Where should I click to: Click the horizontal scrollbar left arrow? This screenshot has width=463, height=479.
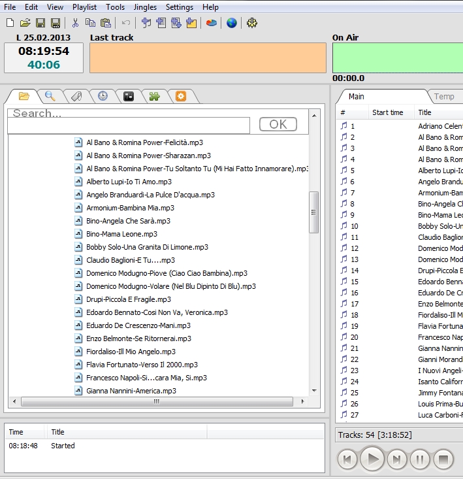click(x=14, y=401)
